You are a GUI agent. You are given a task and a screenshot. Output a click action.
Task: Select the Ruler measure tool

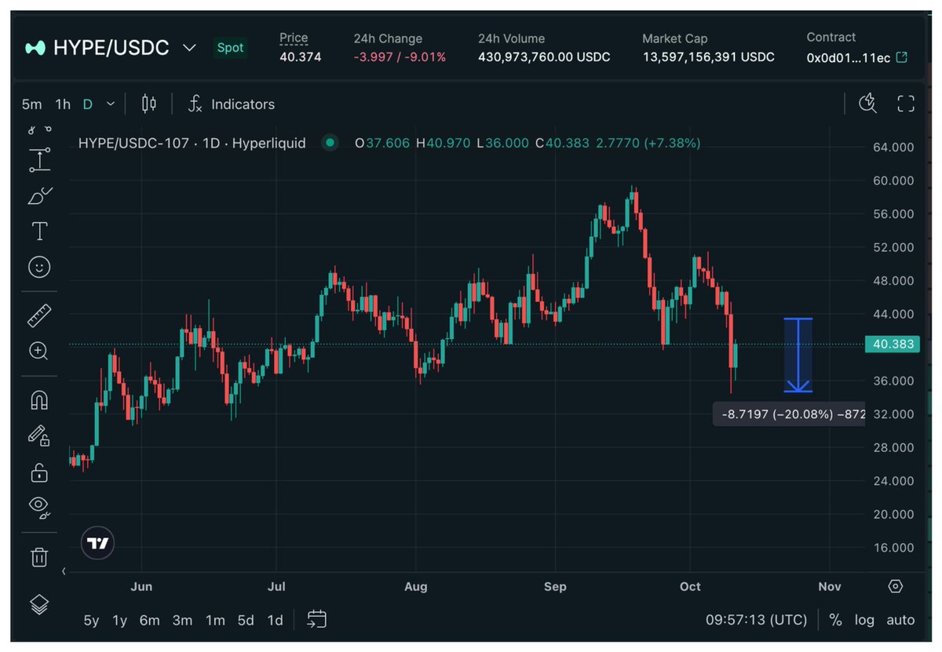click(39, 315)
